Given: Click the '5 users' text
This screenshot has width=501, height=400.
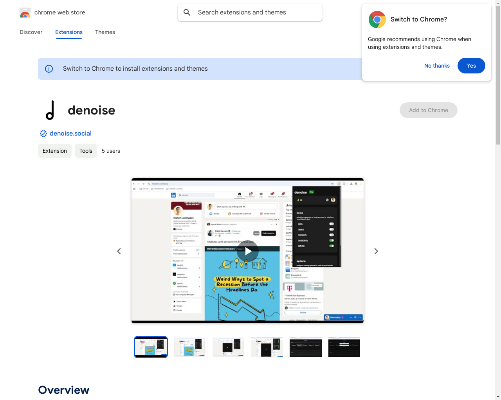Looking at the screenshot, I should pyautogui.click(x=111, y=151).
